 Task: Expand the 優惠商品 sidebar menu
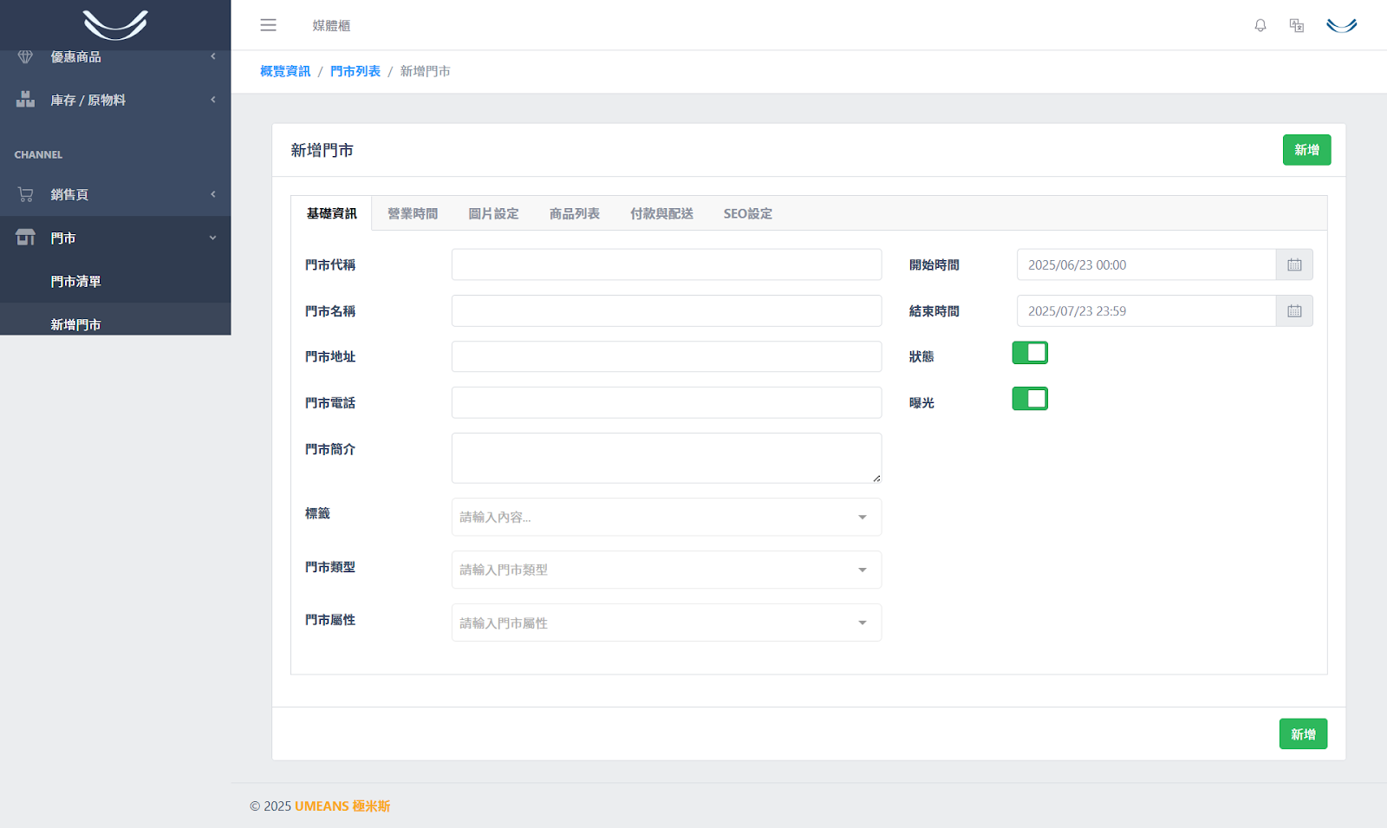(115, 56)
